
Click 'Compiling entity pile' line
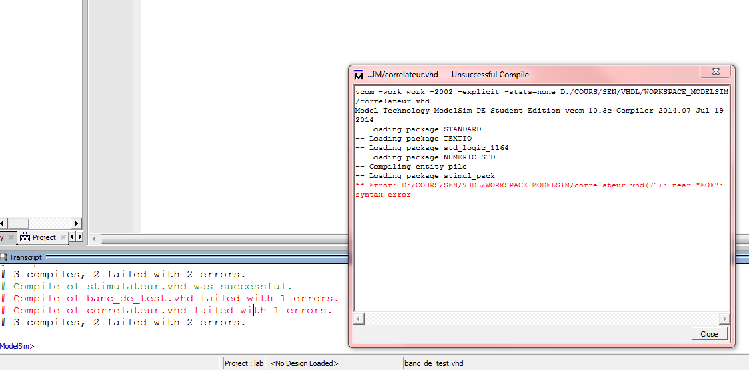(x=410, y=167)
